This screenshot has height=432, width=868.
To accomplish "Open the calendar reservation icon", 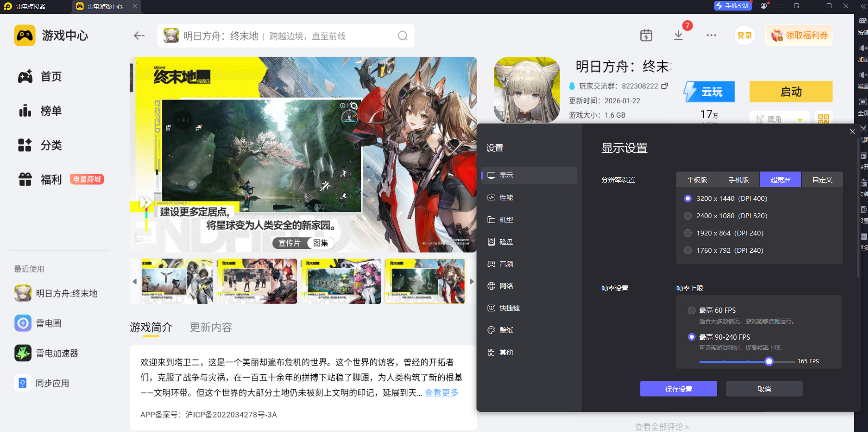I will point(646,35).
